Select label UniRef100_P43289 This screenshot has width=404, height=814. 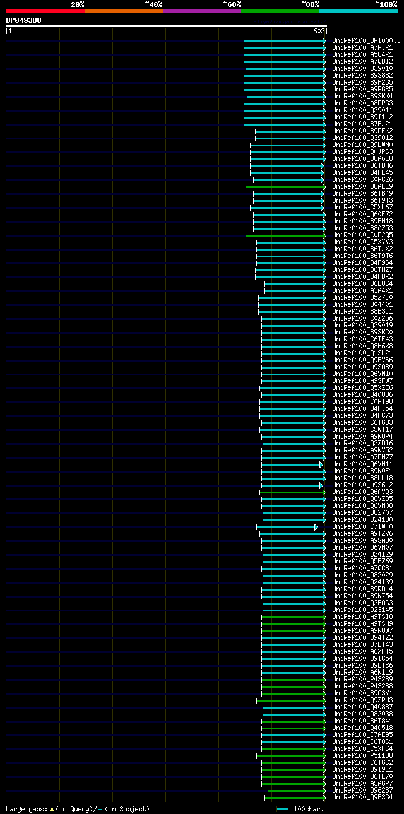(x=362, y=679)
